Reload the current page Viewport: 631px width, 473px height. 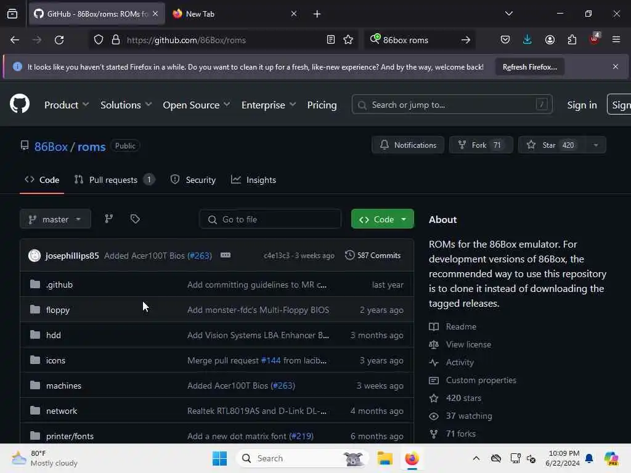[59, 40]
